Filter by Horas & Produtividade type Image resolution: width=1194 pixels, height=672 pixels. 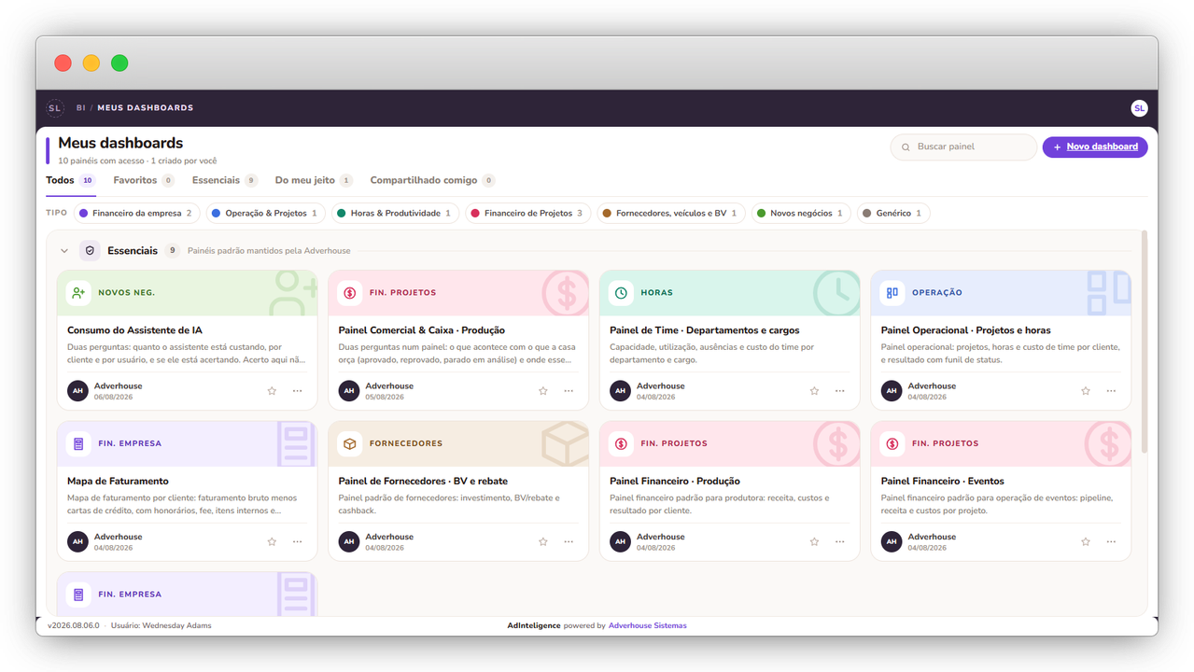coord(395,214)
